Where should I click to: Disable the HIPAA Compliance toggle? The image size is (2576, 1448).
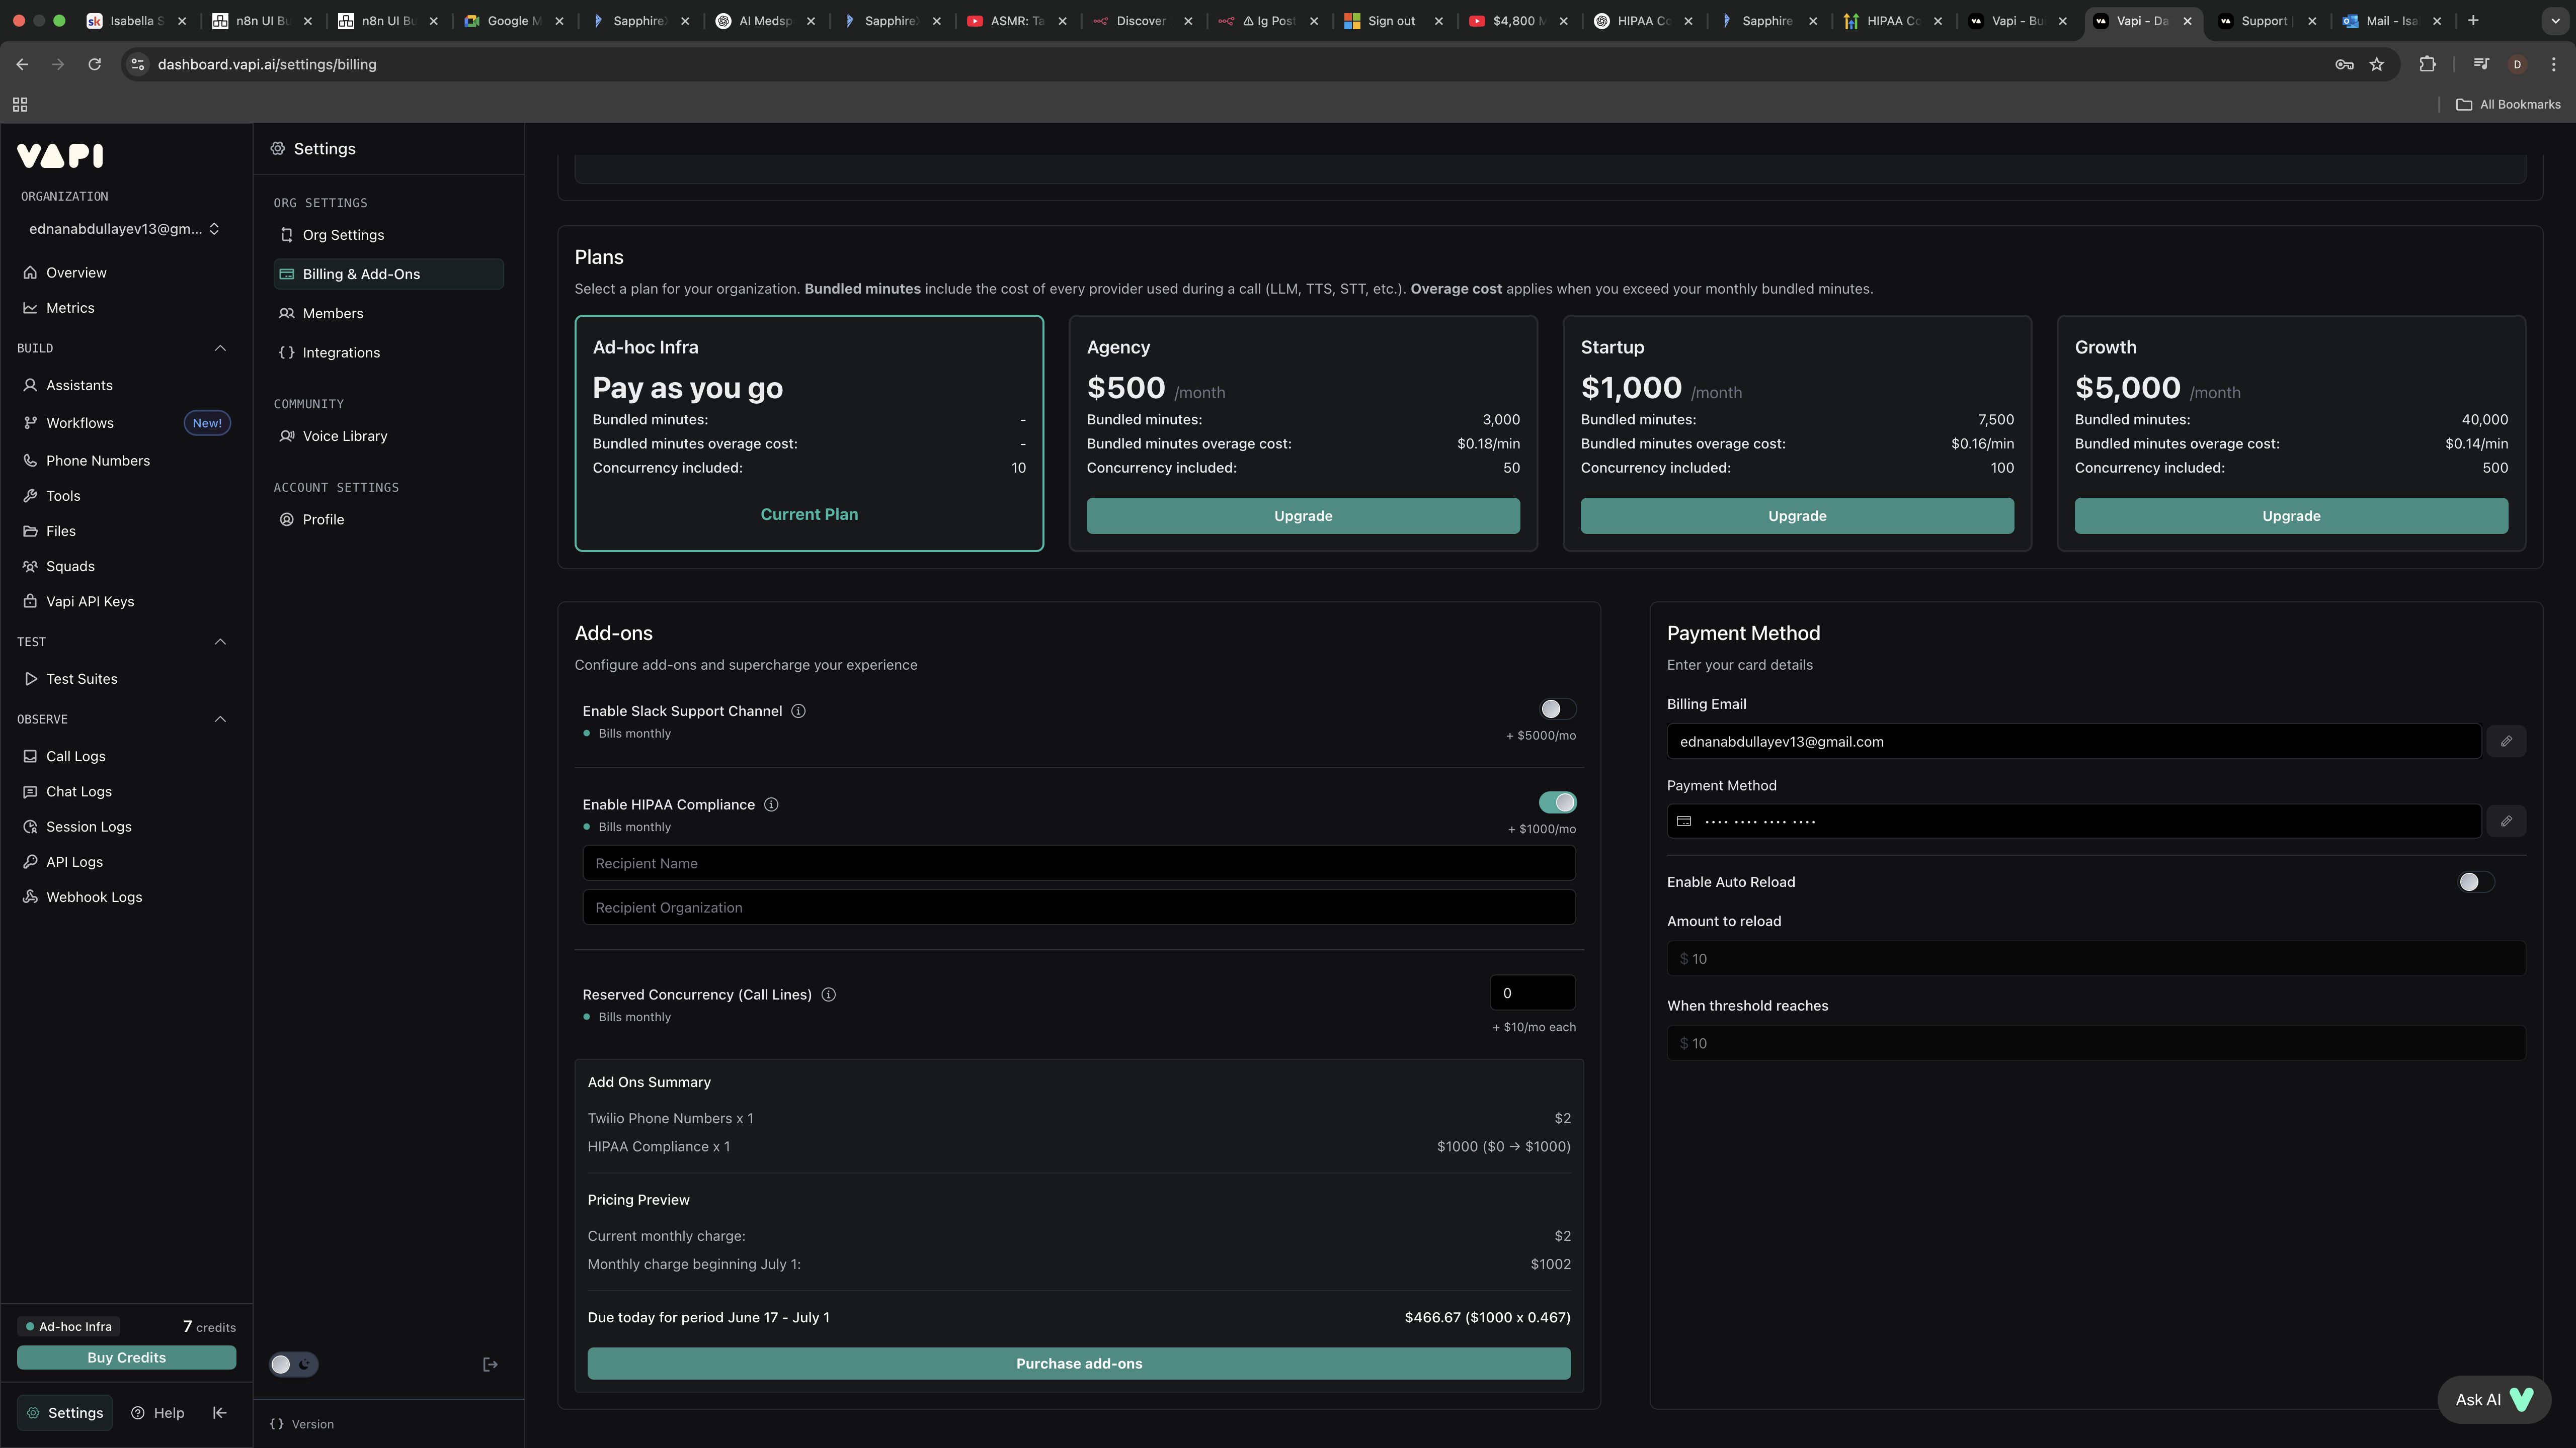tap(1557, 802)
